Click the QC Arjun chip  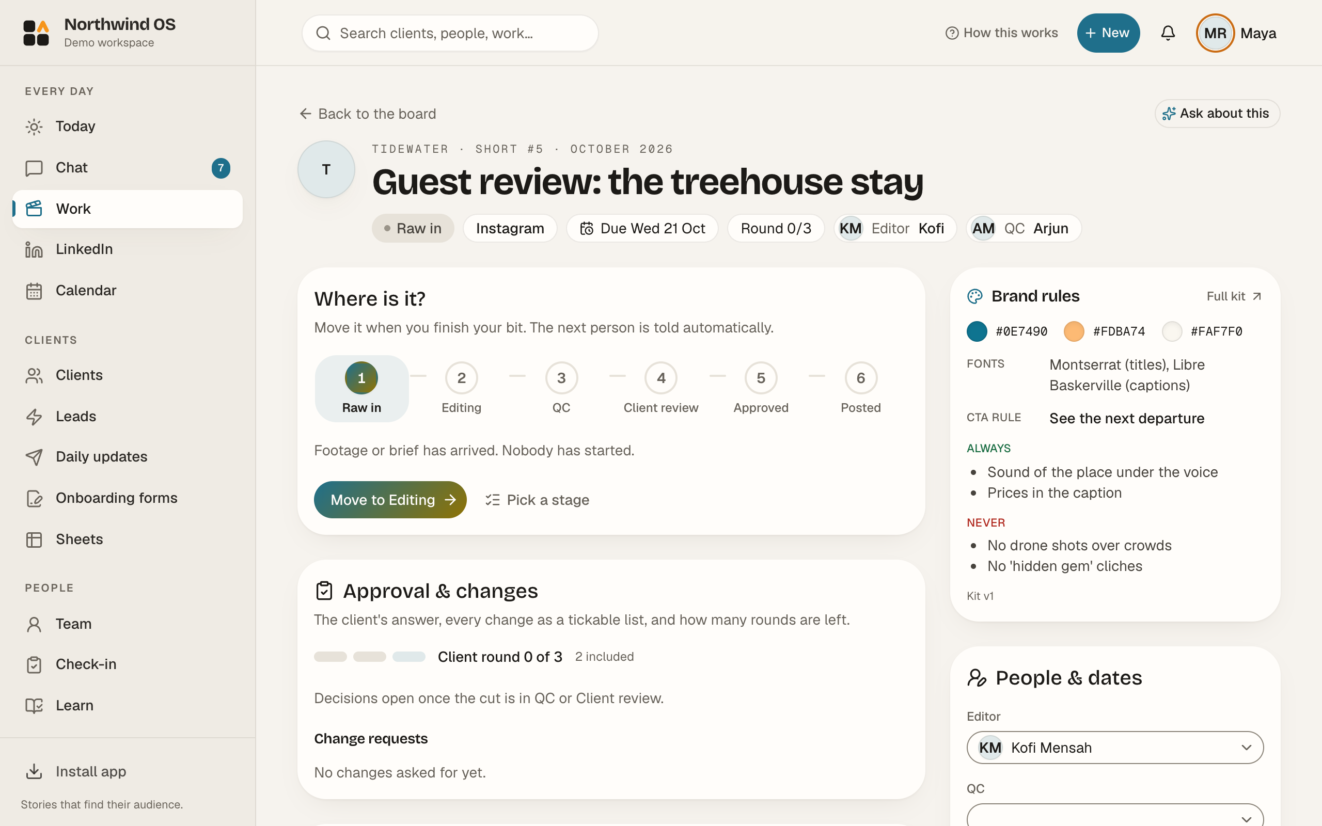coord(1023,228)
